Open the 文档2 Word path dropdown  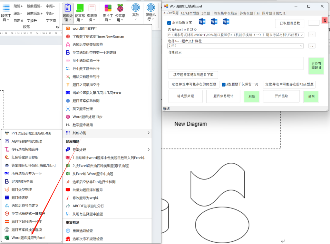coord(301,46)
